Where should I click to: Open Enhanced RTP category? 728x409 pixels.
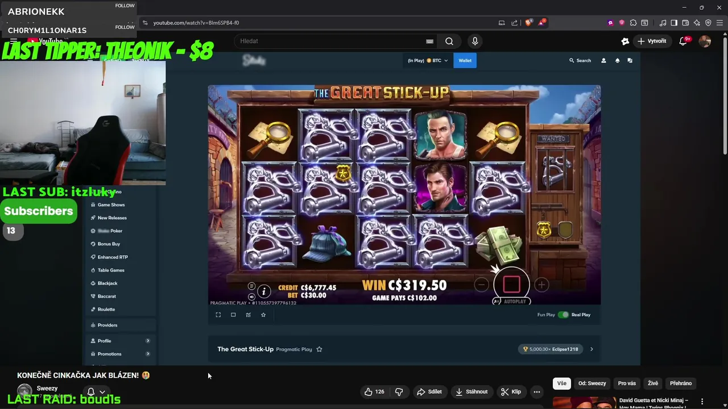[113, 257]
